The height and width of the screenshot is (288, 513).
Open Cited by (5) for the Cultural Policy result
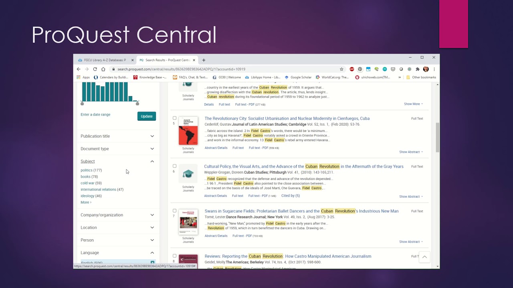pyautogui.click(x=291, y=196)
